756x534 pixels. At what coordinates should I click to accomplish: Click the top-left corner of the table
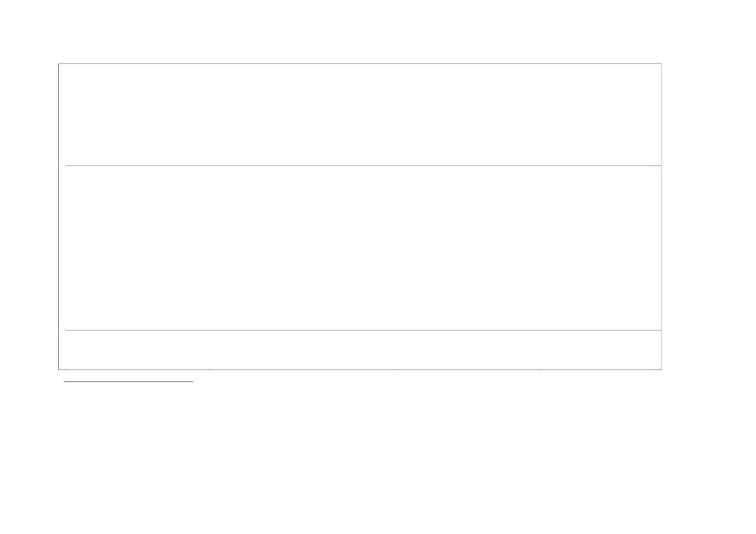point(59,64)
